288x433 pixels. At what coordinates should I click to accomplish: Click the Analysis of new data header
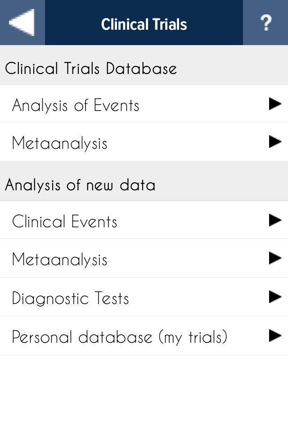click(x=80, y=185)
